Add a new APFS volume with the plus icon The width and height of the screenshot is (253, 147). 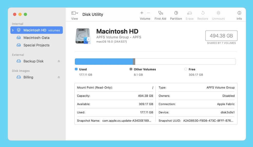point(141,13)
